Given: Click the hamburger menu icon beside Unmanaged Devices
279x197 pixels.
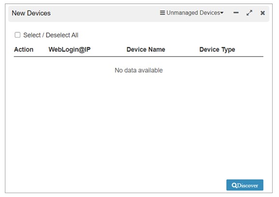Looking at the screenshot, I should click(162, 13).
